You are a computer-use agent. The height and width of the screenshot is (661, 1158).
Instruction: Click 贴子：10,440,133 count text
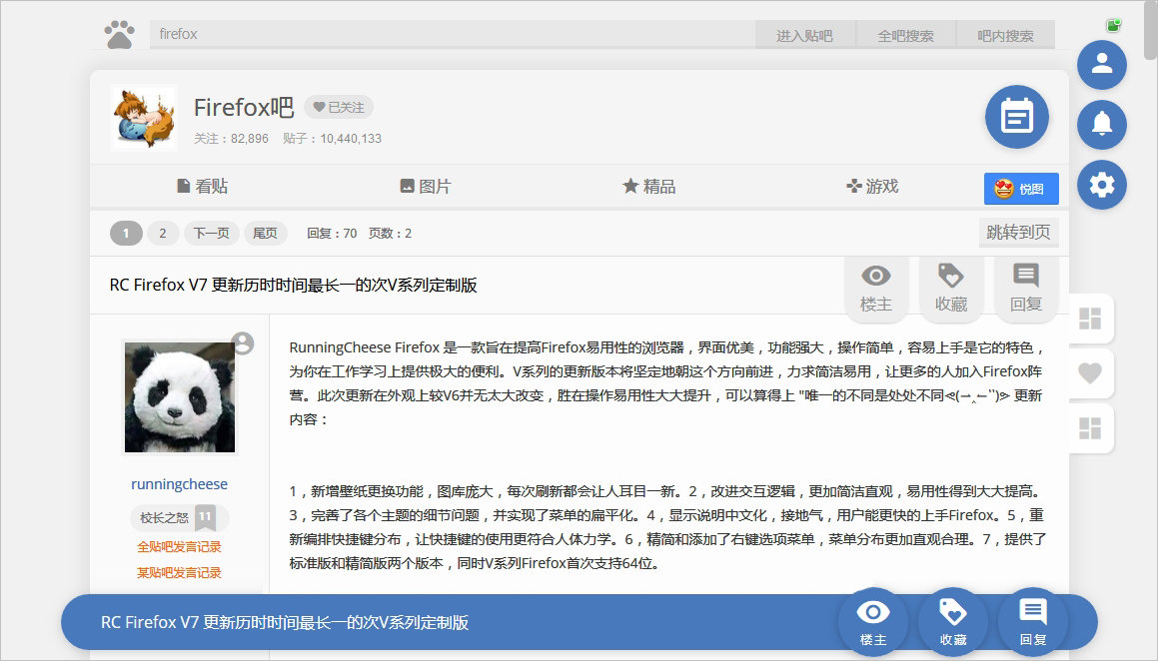(333, 138)
